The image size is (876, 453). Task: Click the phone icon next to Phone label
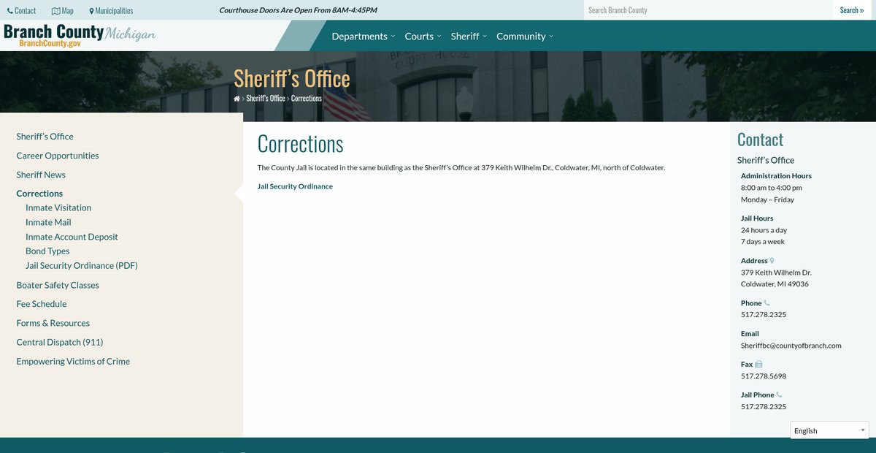coord(766,303)
